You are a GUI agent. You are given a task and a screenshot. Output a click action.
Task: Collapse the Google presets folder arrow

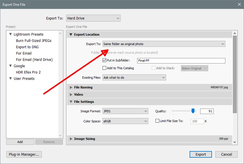(x=11, y=66)
